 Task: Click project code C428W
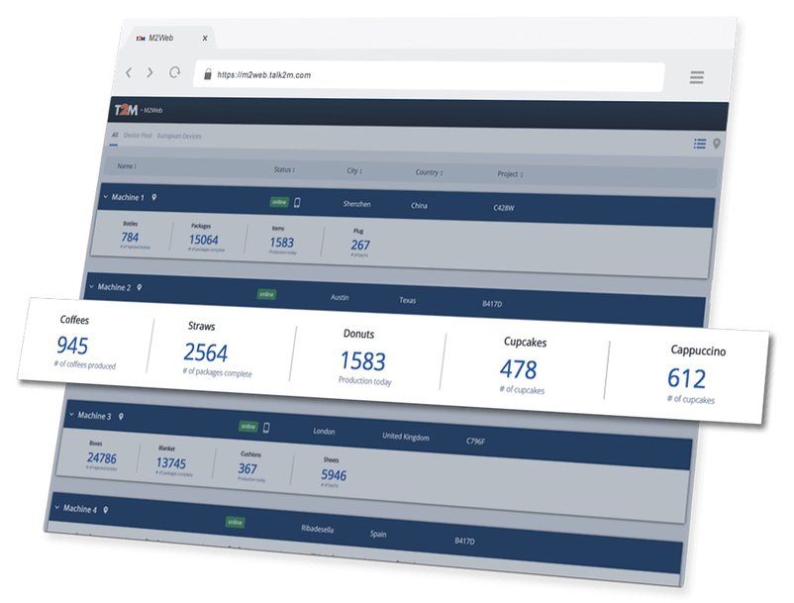click(504, 208)
